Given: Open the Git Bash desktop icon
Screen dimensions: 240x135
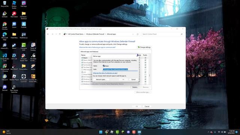Looking at the screenshot, I should pyautogui.click(x=4, y=15).
